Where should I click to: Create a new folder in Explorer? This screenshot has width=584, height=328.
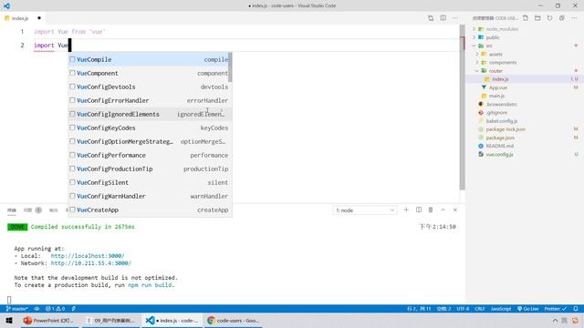(x=537, y=18)
